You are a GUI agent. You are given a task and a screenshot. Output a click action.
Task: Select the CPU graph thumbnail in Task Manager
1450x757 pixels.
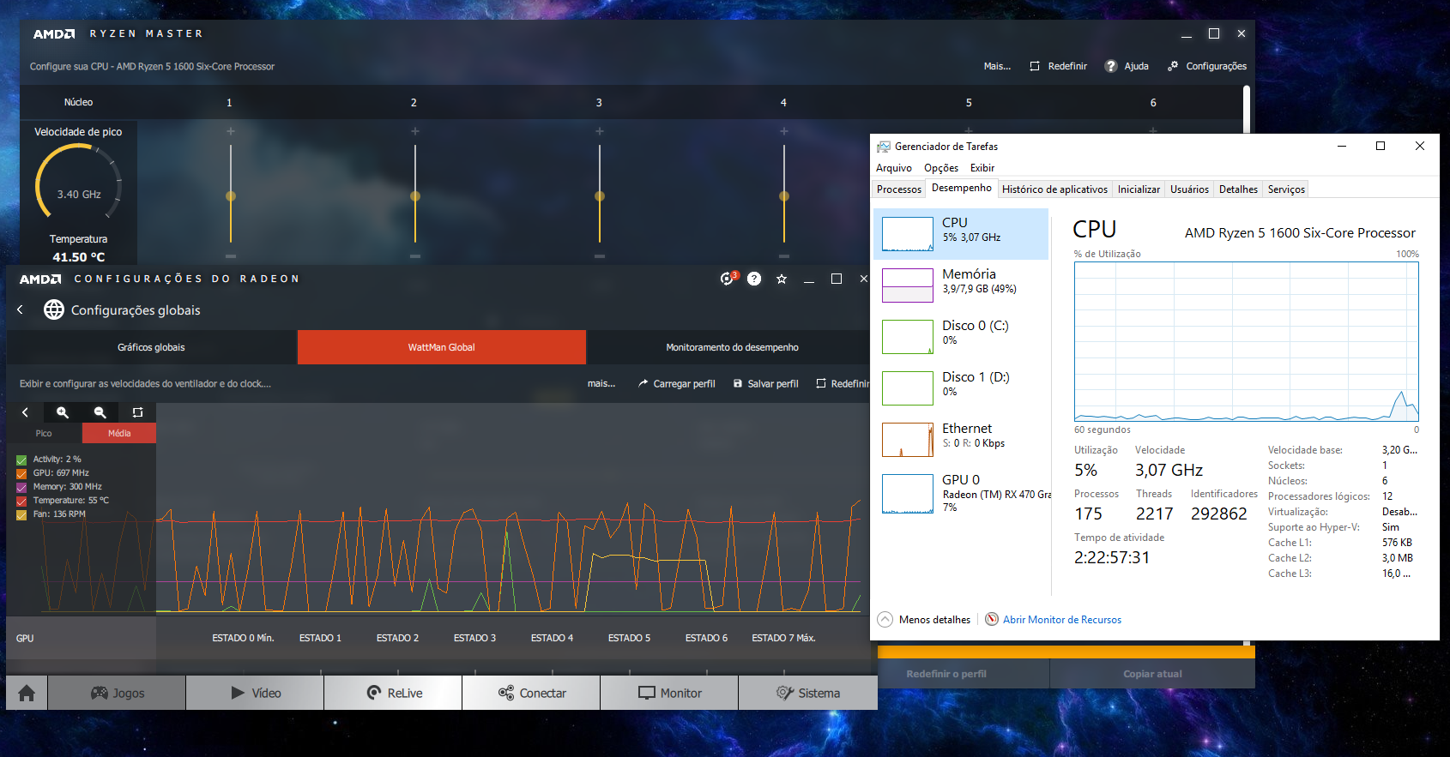(908, 234)
